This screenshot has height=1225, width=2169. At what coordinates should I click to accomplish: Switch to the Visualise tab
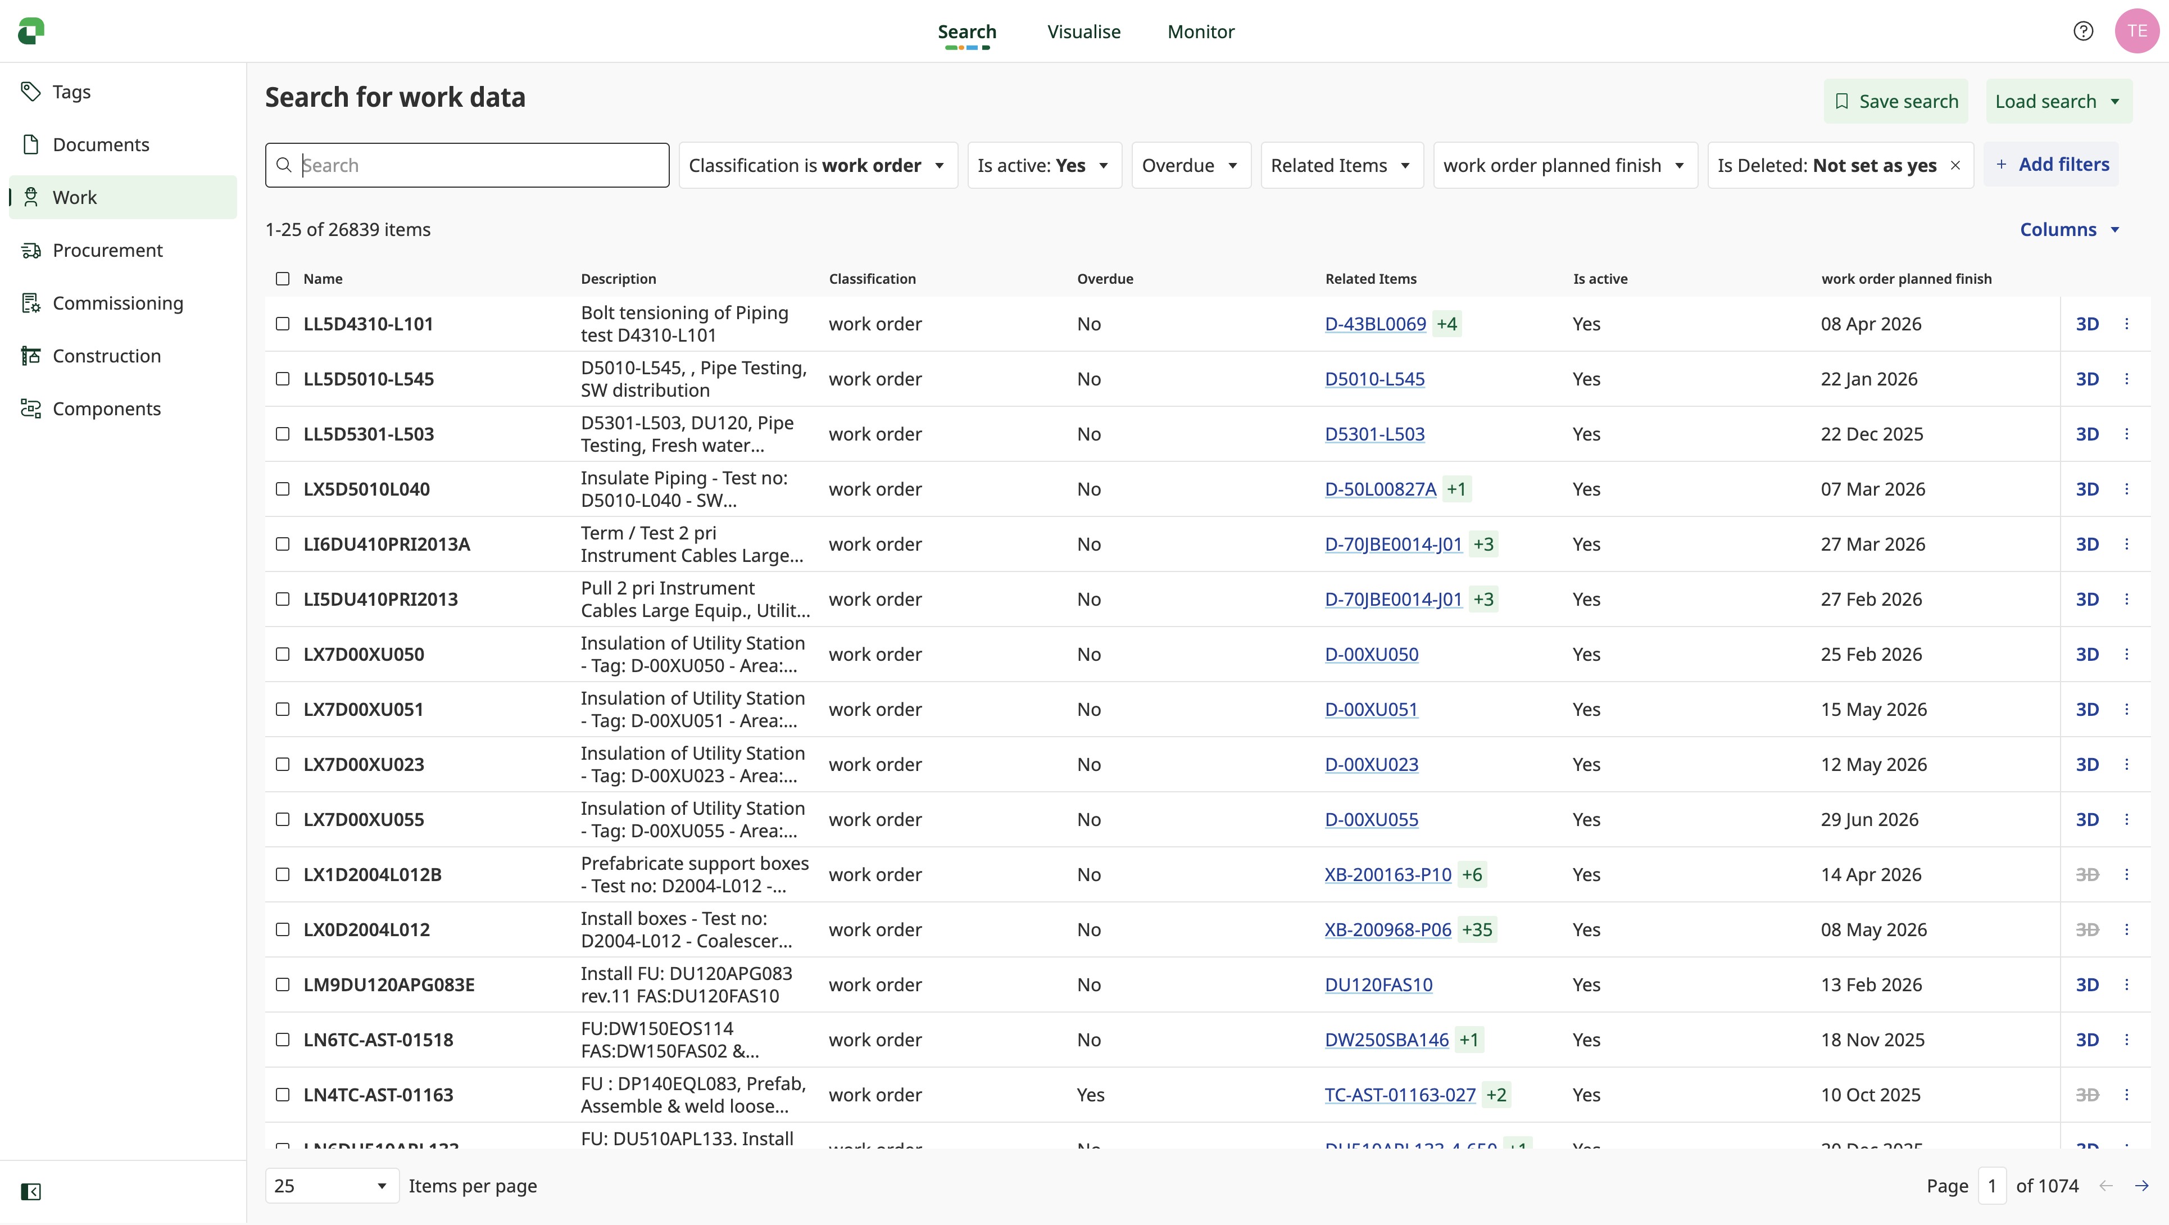point(1083,32)
